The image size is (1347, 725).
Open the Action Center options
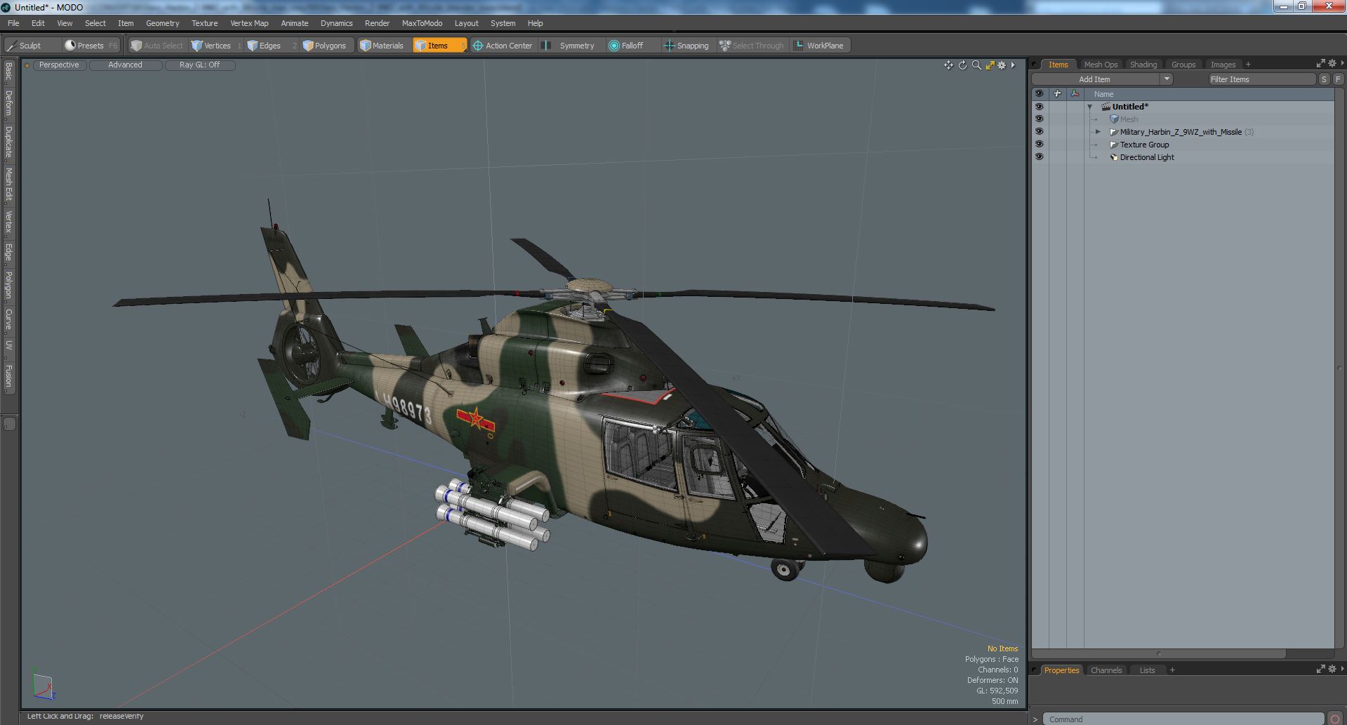(503, 46)
